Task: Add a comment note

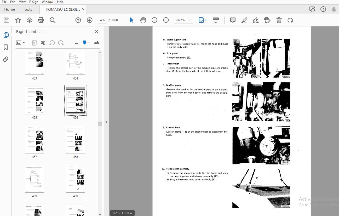Action: [233, 20]
